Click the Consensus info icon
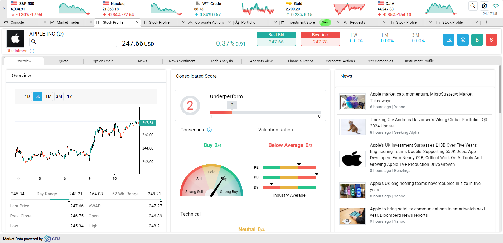This screenshot has width=503, height=243. coord(210,130)
